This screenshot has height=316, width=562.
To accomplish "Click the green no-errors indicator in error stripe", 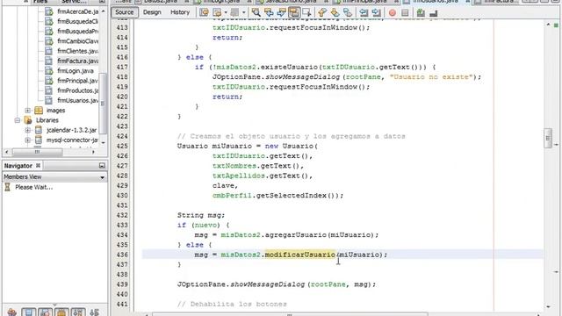I will pos(556,25).
